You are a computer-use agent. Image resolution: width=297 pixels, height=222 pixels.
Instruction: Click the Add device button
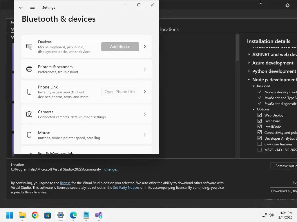[x=120, y=47]
